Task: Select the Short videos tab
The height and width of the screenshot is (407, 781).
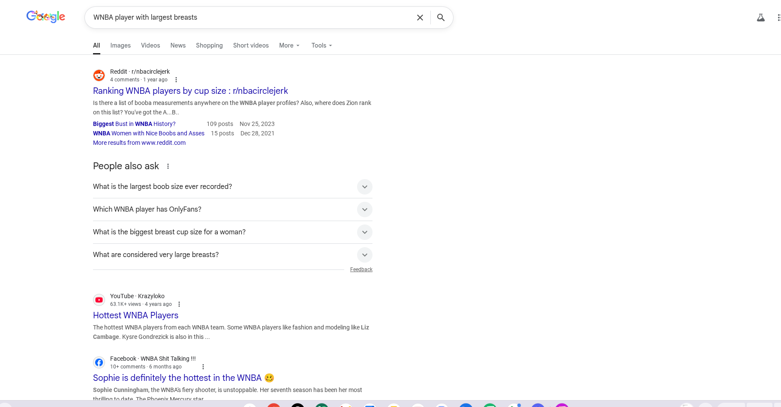Action: 251,45
